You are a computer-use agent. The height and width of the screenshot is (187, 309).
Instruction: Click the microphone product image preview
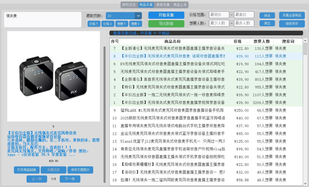click(x=53, y=76)
